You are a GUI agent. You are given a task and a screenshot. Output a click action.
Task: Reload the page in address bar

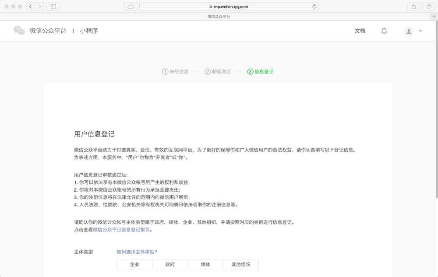click(x=314, y=7)
